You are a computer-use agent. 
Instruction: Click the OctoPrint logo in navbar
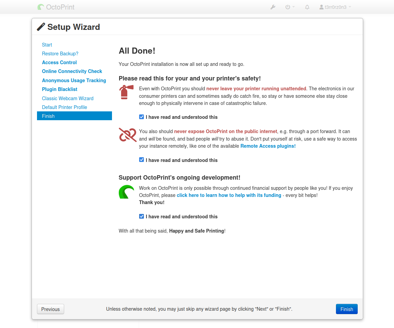tap(56, 7)
